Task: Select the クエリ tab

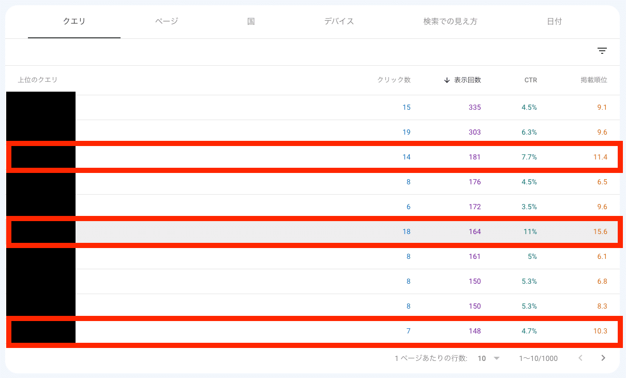Action: pyautogui.click(x=74, y=21)
